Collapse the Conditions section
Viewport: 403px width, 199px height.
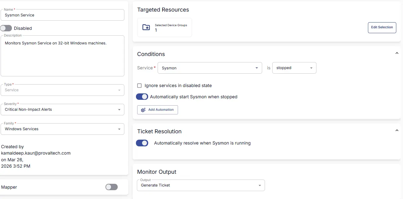[397, 53]
